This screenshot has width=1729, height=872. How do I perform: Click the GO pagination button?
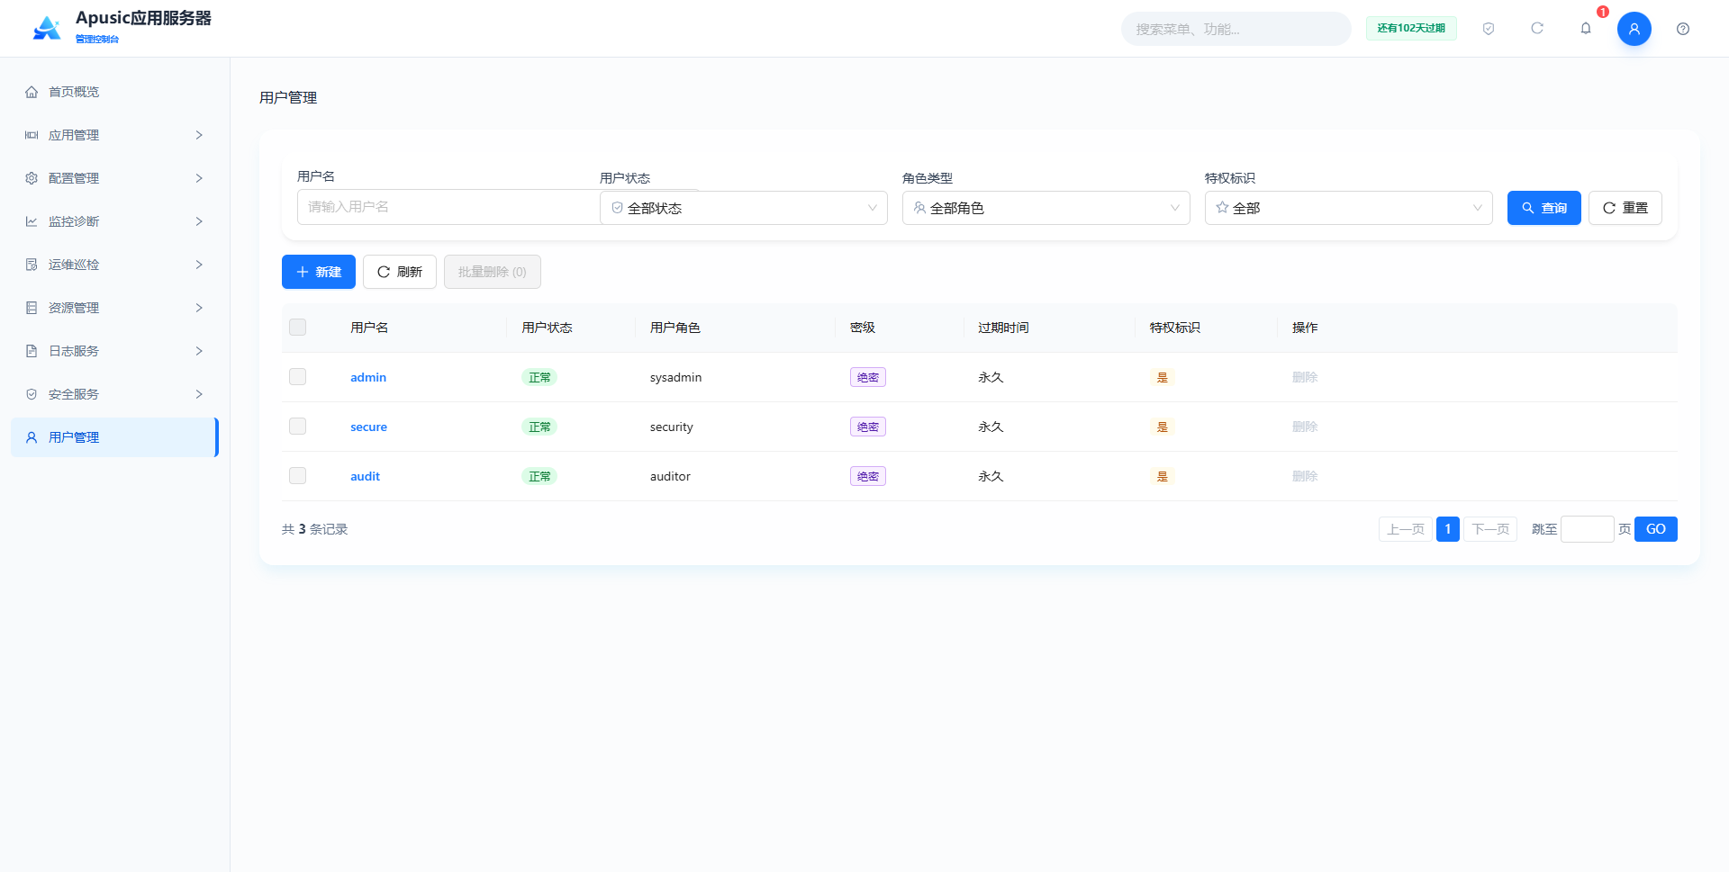(1655, 529)
